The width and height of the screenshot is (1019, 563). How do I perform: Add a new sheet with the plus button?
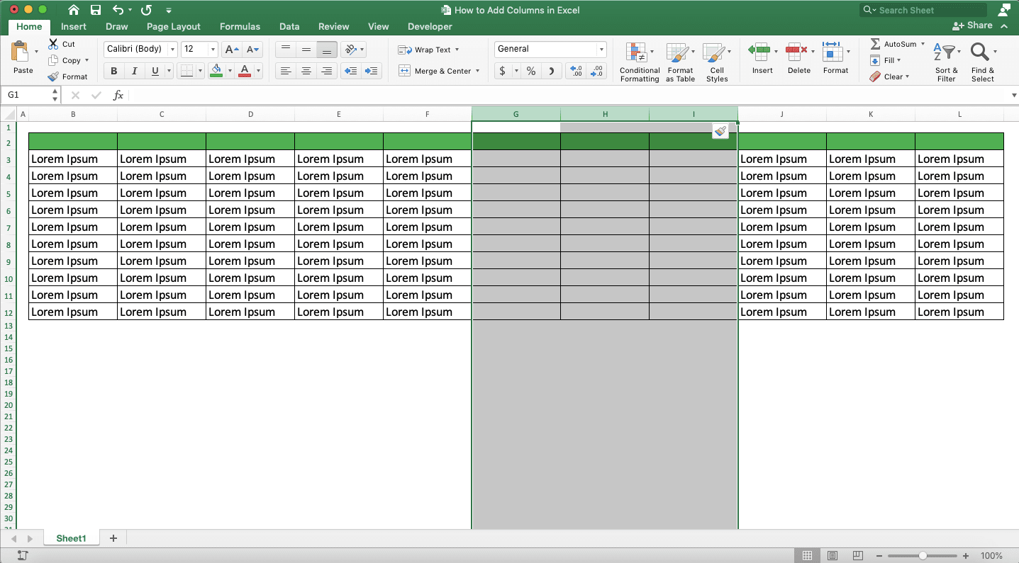pyautogui.click(x=113, y=538)
